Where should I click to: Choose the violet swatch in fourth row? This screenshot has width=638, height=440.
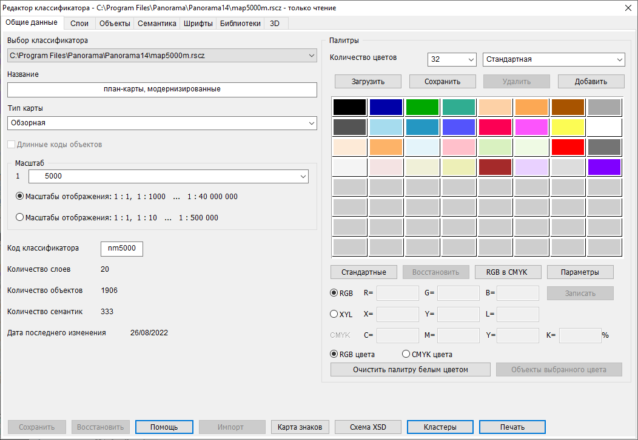[x=604, y=167]
